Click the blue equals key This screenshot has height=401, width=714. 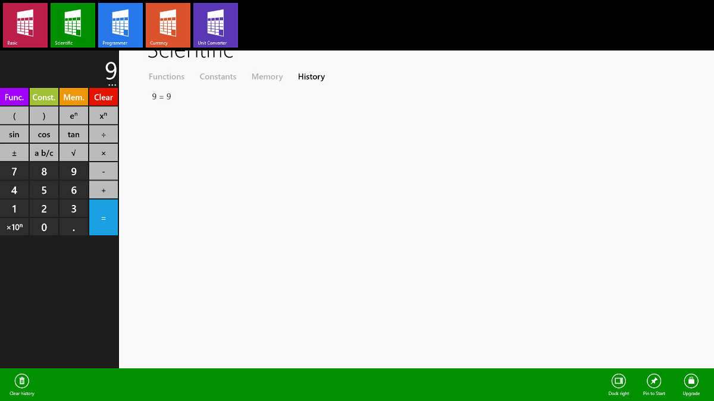point(104,217)
